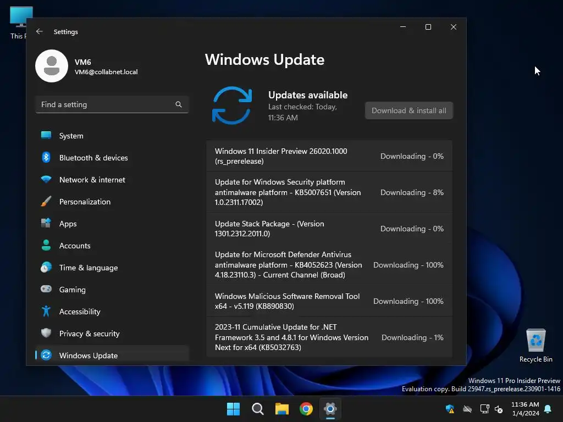Image resolution: width=563 pixels, height=422 pixels.
Task: Minimize the Settings window
Action: coord(403,27)
